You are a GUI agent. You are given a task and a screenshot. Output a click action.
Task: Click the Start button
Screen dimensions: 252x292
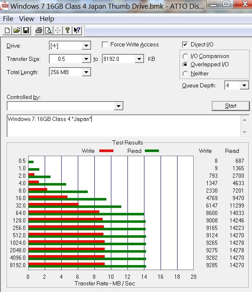(230, 106)
